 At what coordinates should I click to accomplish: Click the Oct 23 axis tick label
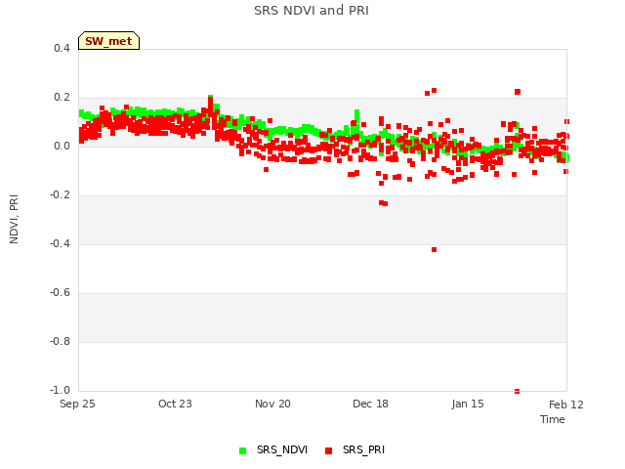coord(175,404)
